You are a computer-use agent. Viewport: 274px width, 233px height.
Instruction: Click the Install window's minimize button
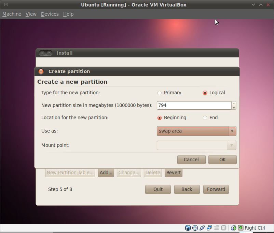(49, 53)
